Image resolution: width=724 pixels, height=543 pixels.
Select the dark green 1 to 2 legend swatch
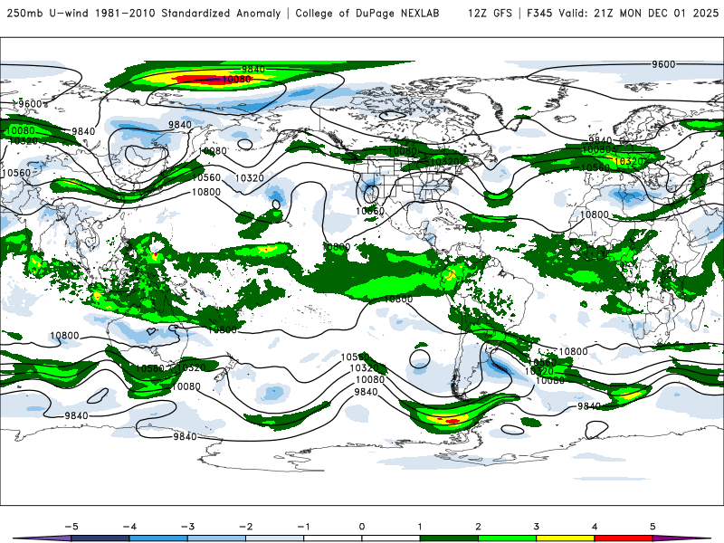pos(449,538)
